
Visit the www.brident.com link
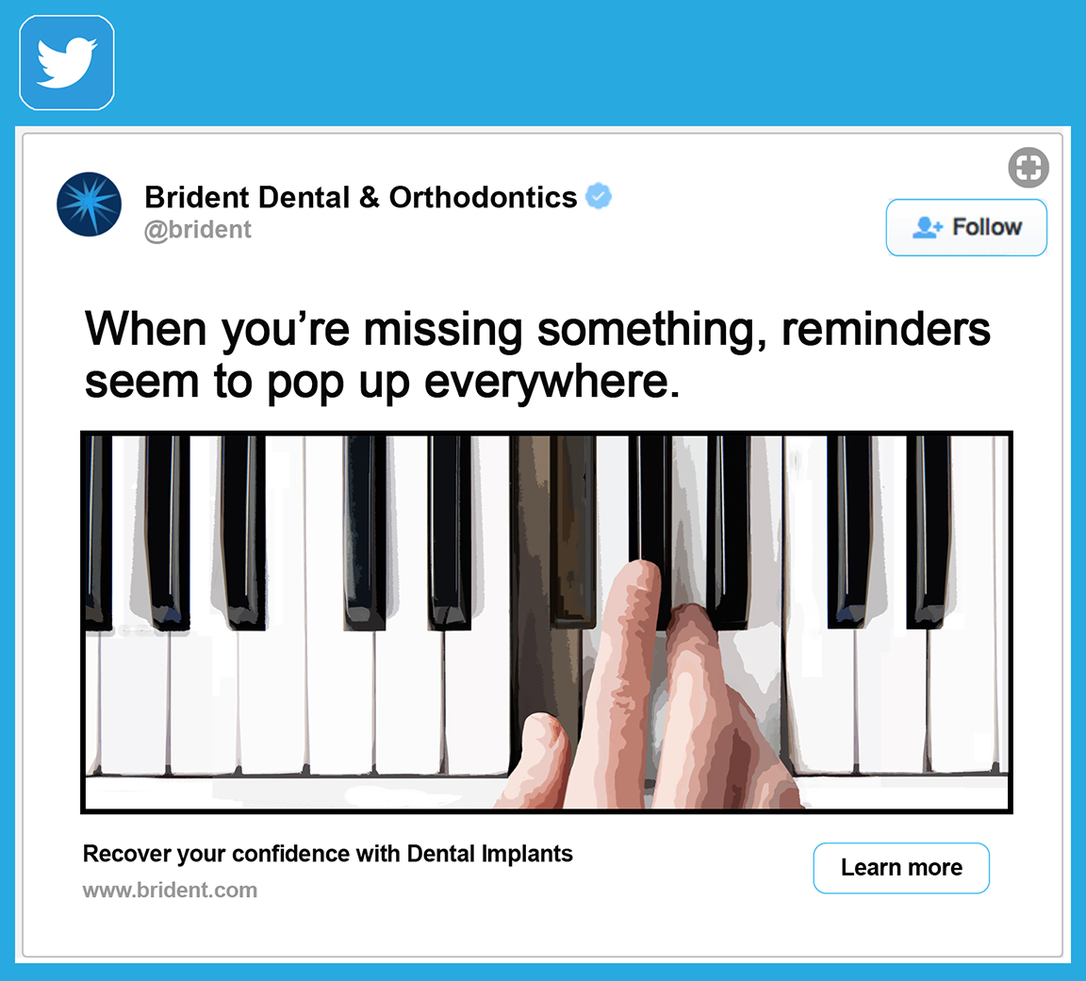(170, 891)
